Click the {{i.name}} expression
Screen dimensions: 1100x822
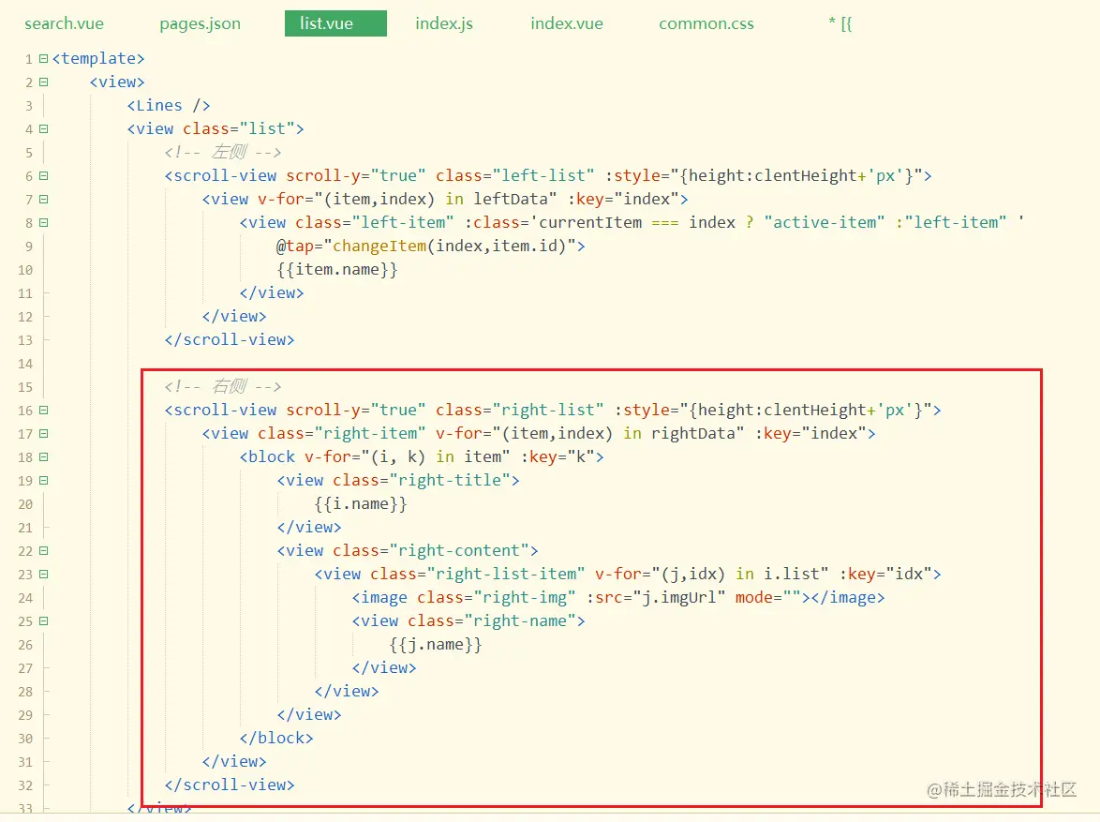point(361,504)
